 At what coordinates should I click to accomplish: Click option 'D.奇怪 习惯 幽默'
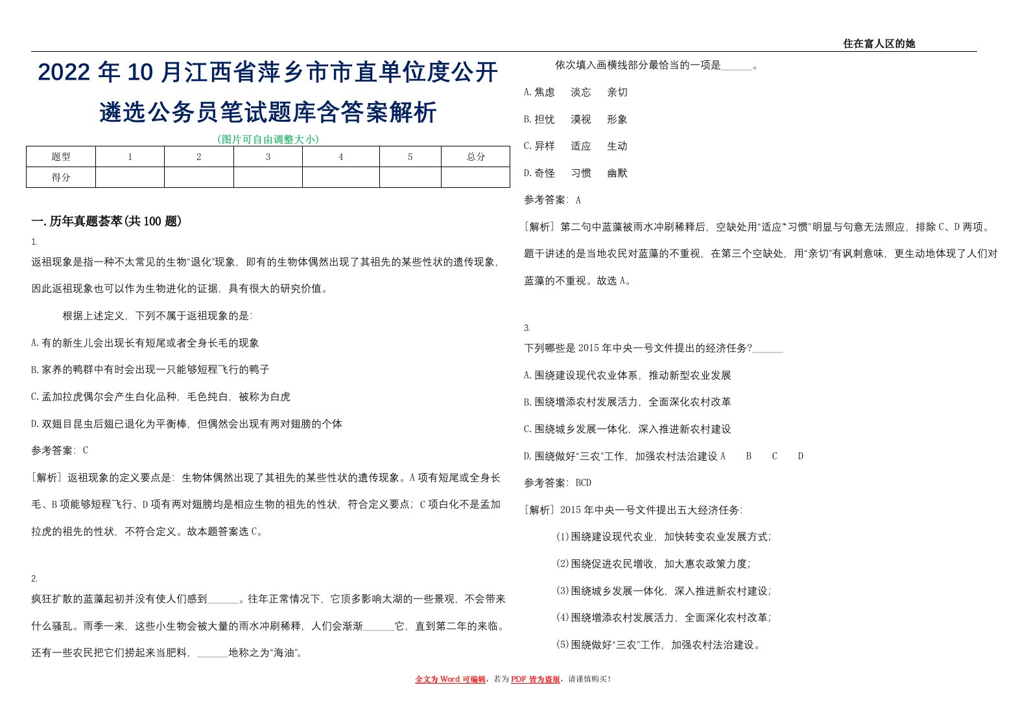[576, 173]
